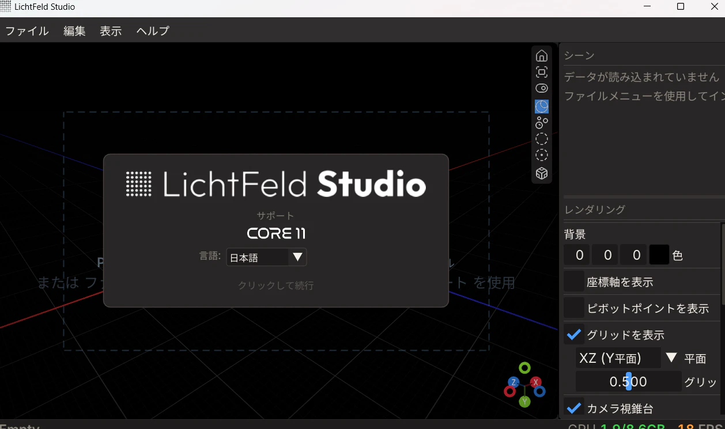Click the arrow beside the XZ (Y平面) dropdown

point(671,358)
